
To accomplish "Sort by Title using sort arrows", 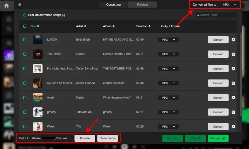I will [38, 26].
